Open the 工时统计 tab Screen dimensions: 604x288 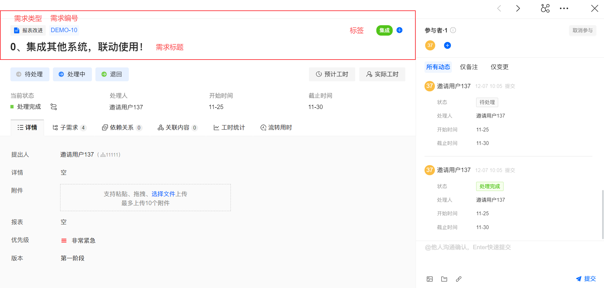click(x=229, y=128)
